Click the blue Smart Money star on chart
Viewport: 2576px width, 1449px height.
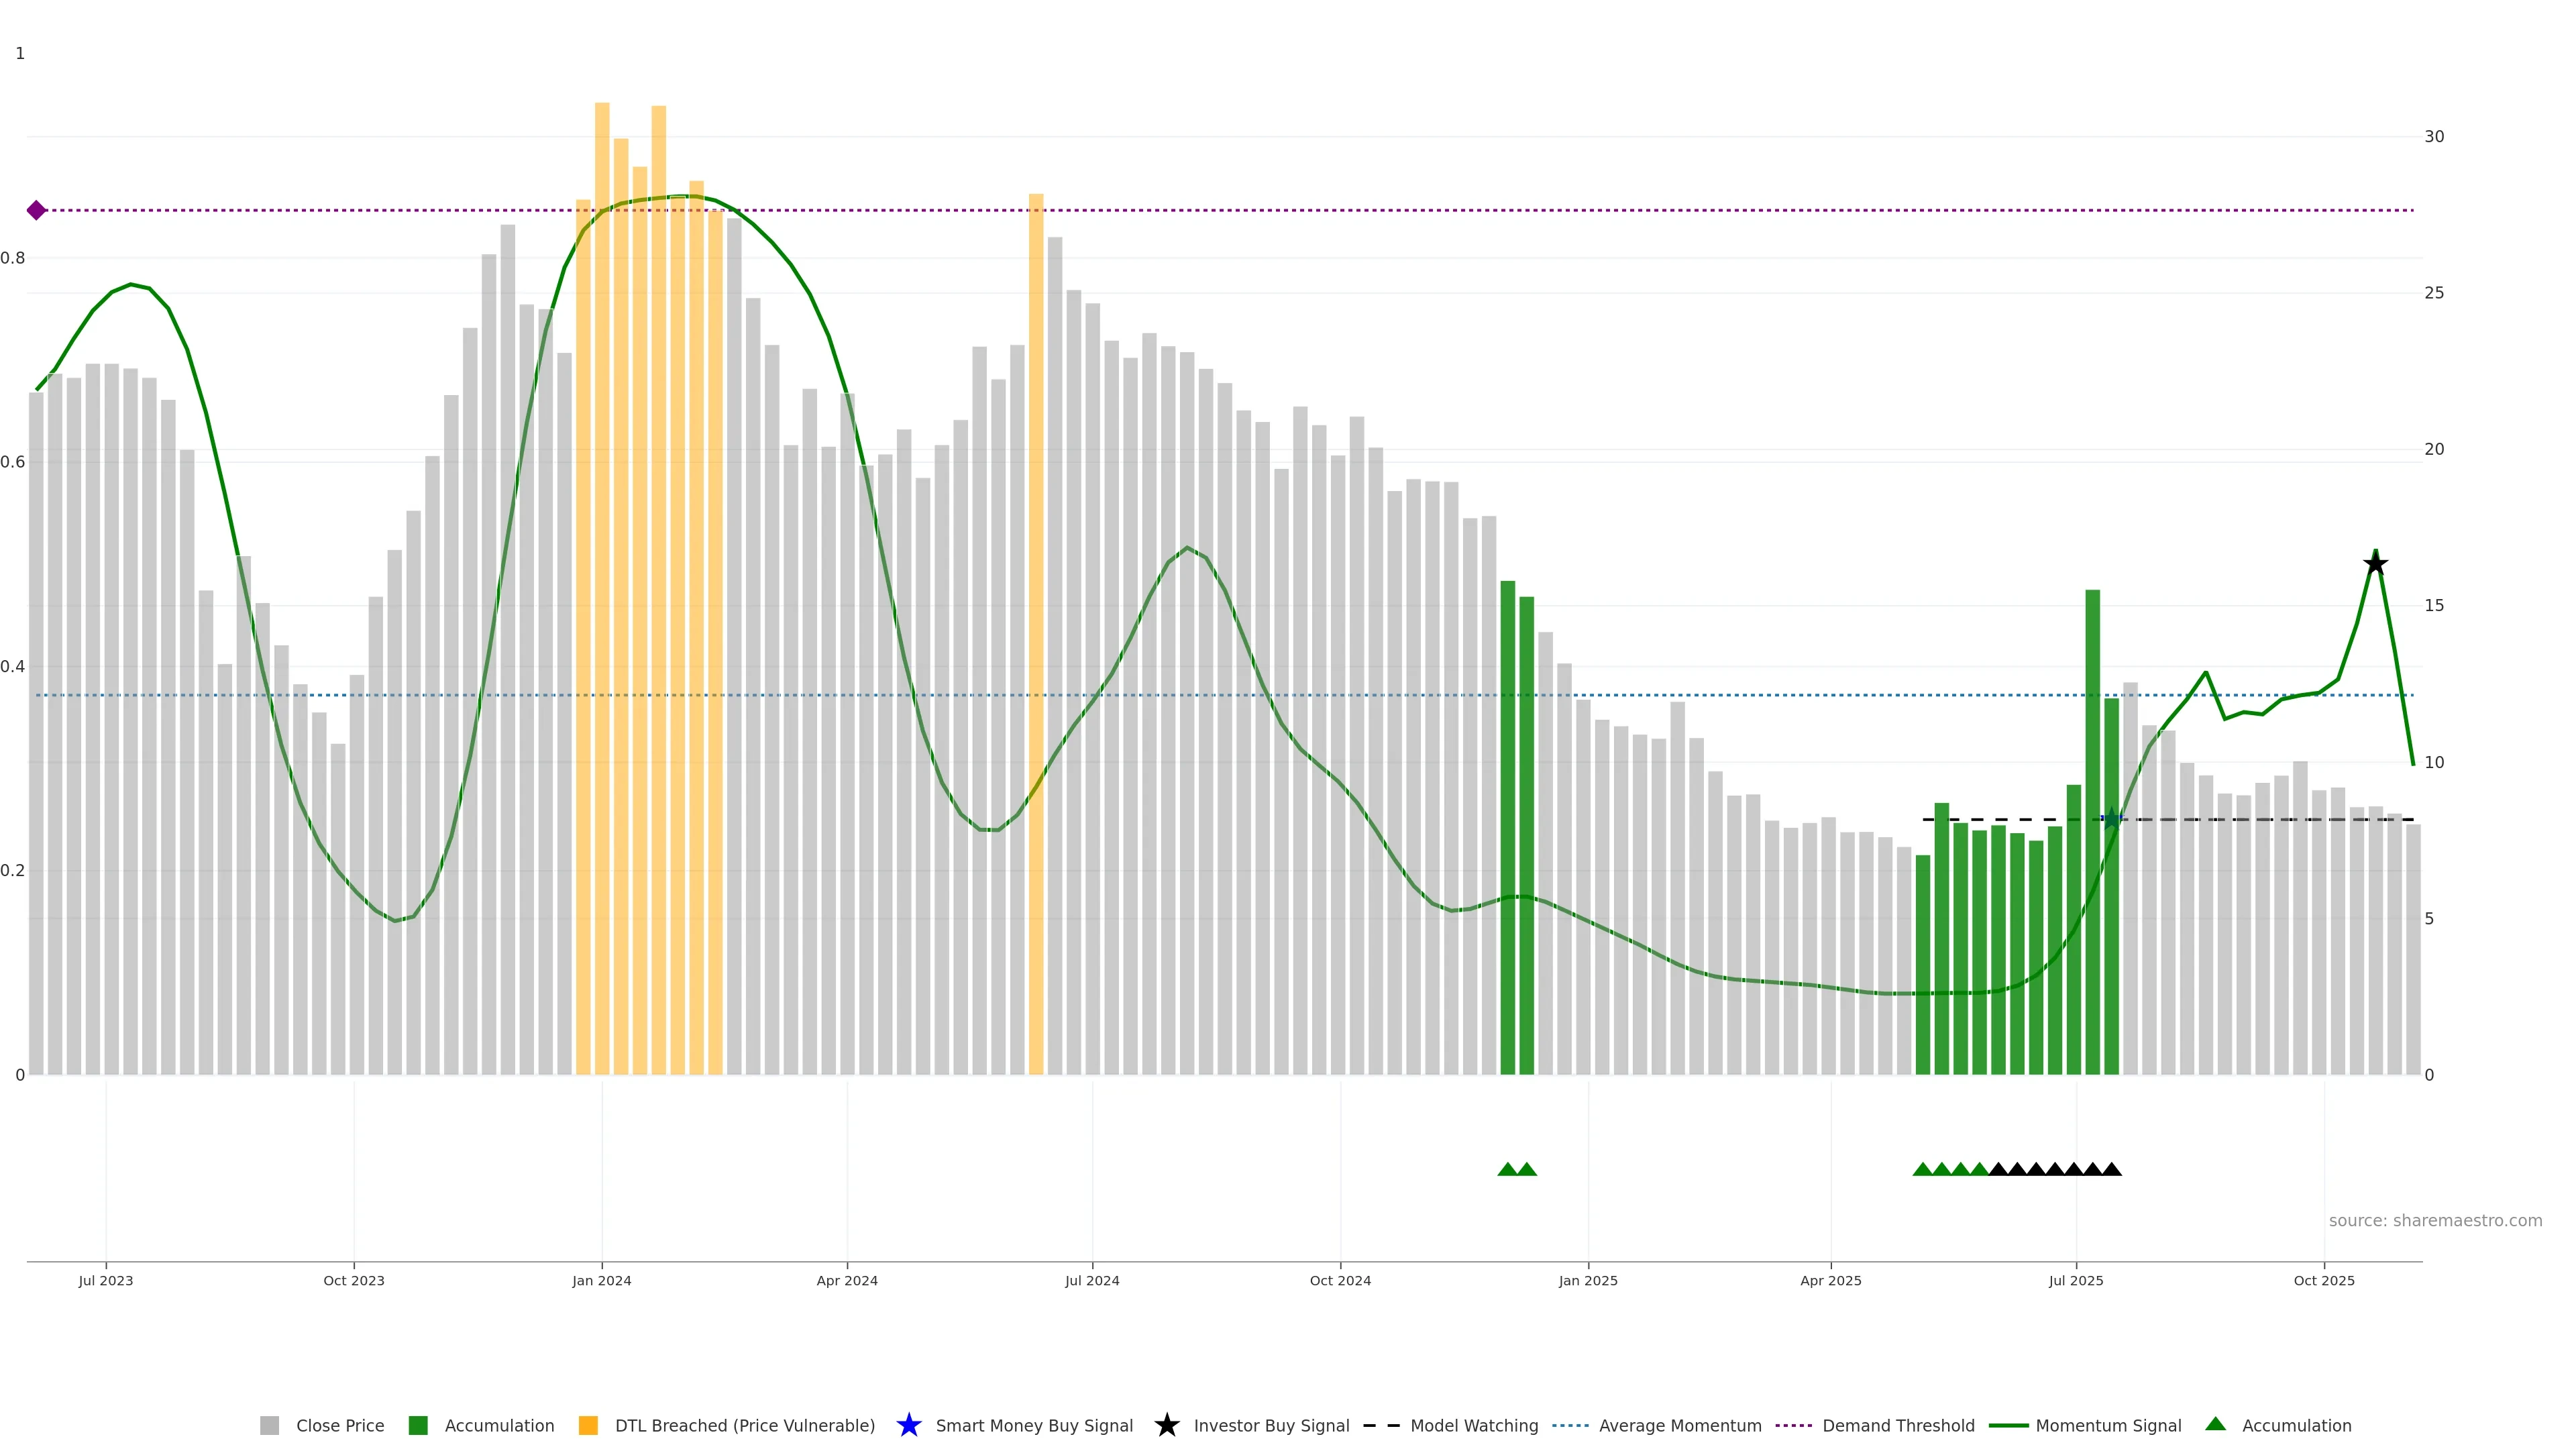[x=2111, y=819]
